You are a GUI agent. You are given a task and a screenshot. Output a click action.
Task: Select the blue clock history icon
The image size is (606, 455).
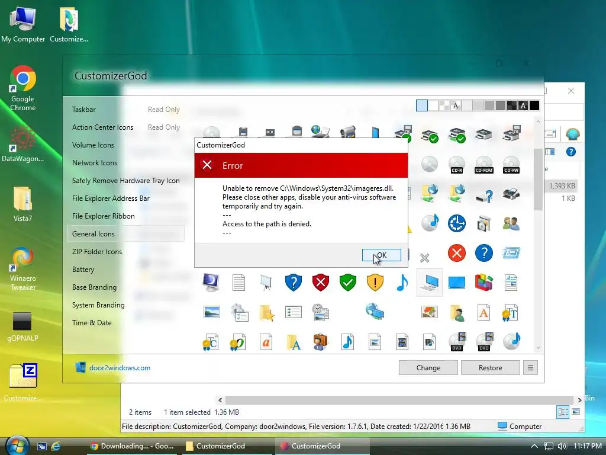click(x=457, y=223)
